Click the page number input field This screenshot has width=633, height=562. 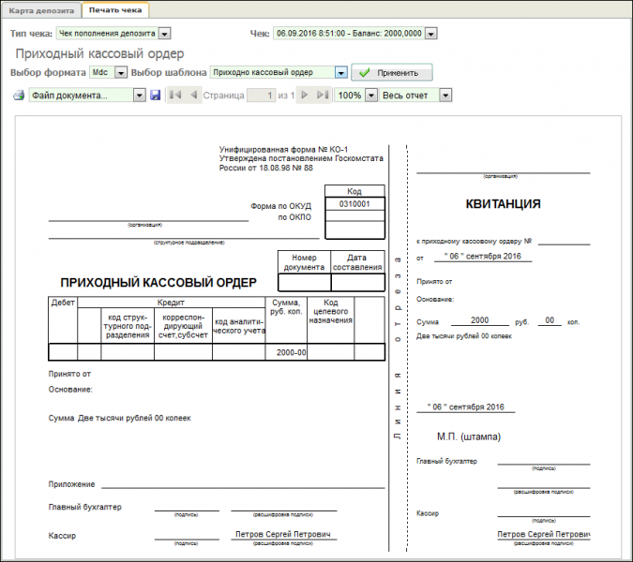pos(260,96)
